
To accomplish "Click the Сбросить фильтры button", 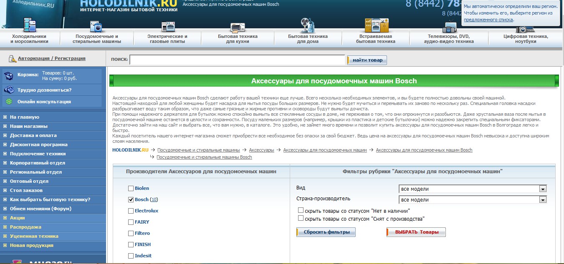I will (x=326, y=232).
